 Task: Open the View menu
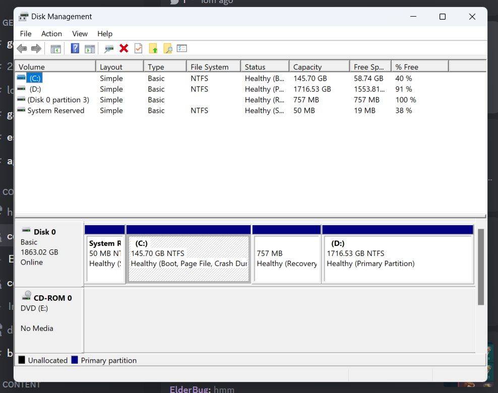pos(80,34)
